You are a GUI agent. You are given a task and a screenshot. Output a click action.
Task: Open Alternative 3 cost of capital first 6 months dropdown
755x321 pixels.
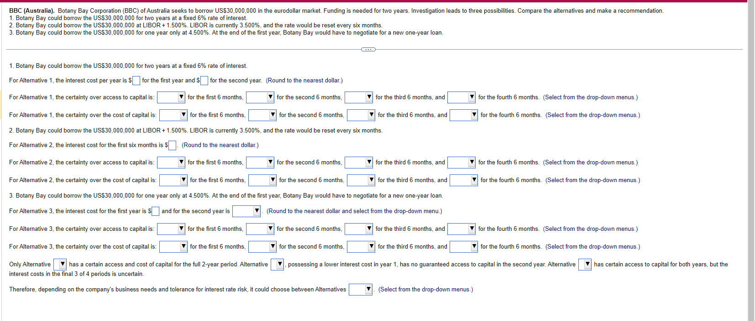(x=173, y=247)
